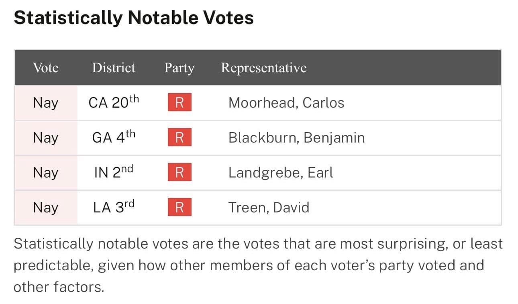Viewport: 518px width, 304px height.
Task: Select Landgrebe, Earl in the table
Action: pos(280,173)
